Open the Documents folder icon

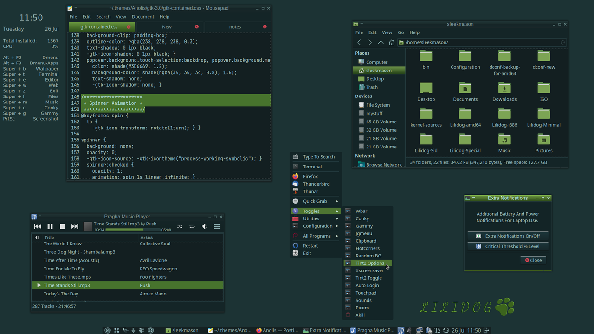465,88
